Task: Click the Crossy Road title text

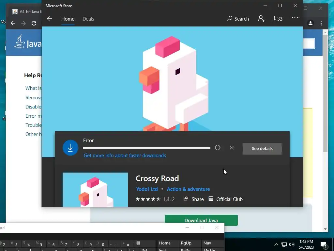Action: 157,178
